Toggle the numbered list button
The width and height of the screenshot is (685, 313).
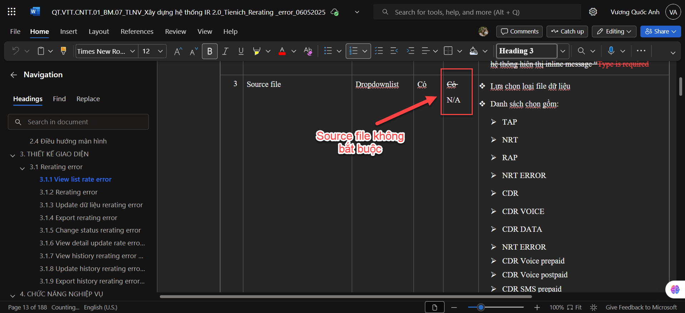354,51
